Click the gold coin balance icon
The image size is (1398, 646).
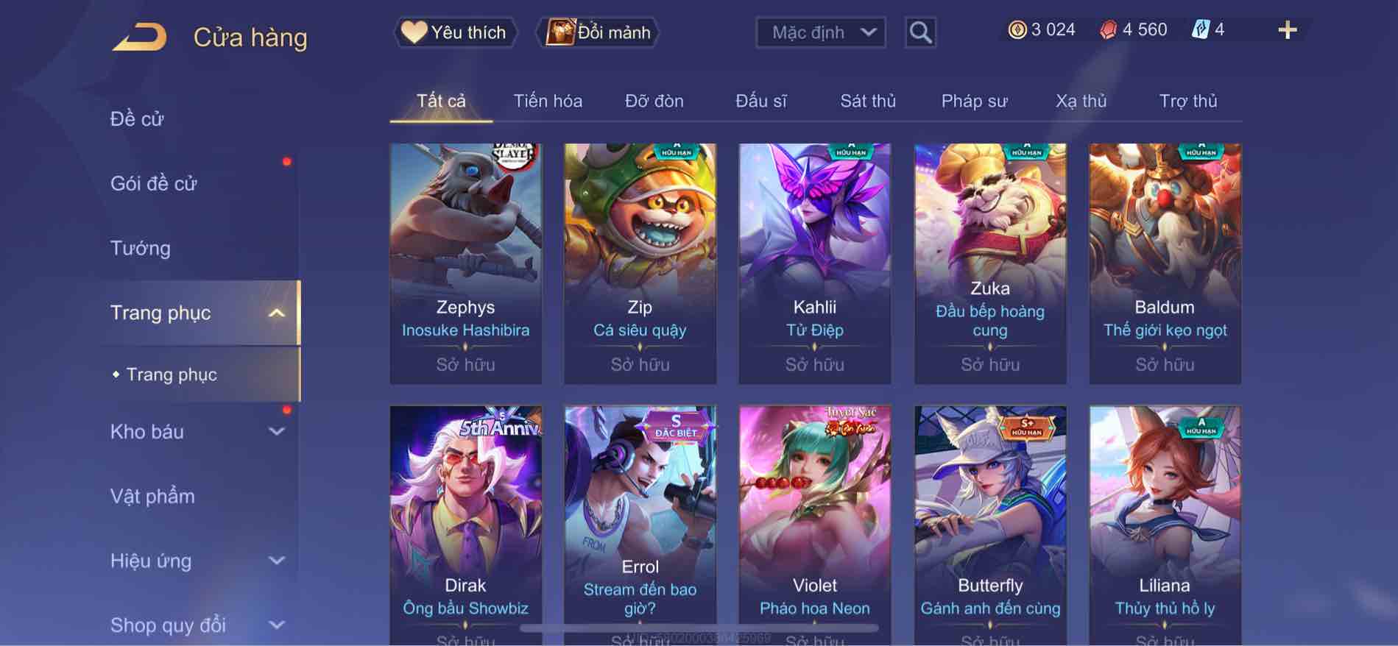[1017, 29]
